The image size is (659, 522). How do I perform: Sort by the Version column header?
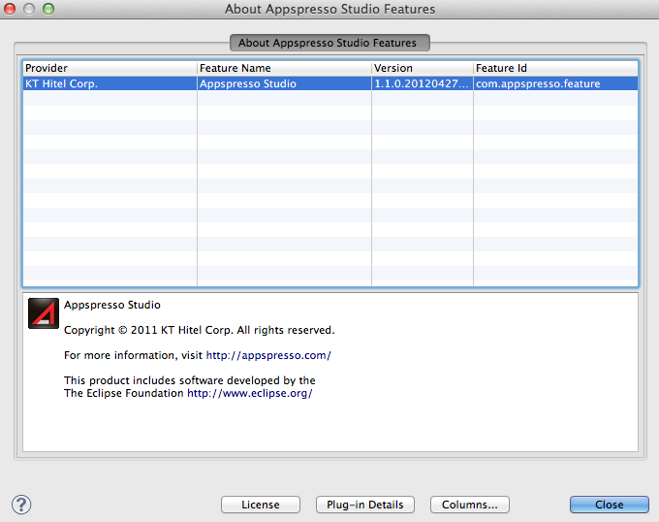coord(423,68)
